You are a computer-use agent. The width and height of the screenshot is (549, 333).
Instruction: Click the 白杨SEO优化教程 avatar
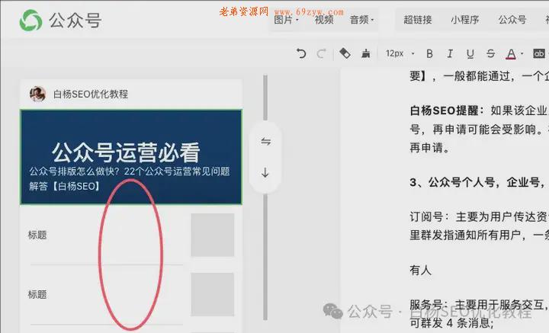point(38,94)
